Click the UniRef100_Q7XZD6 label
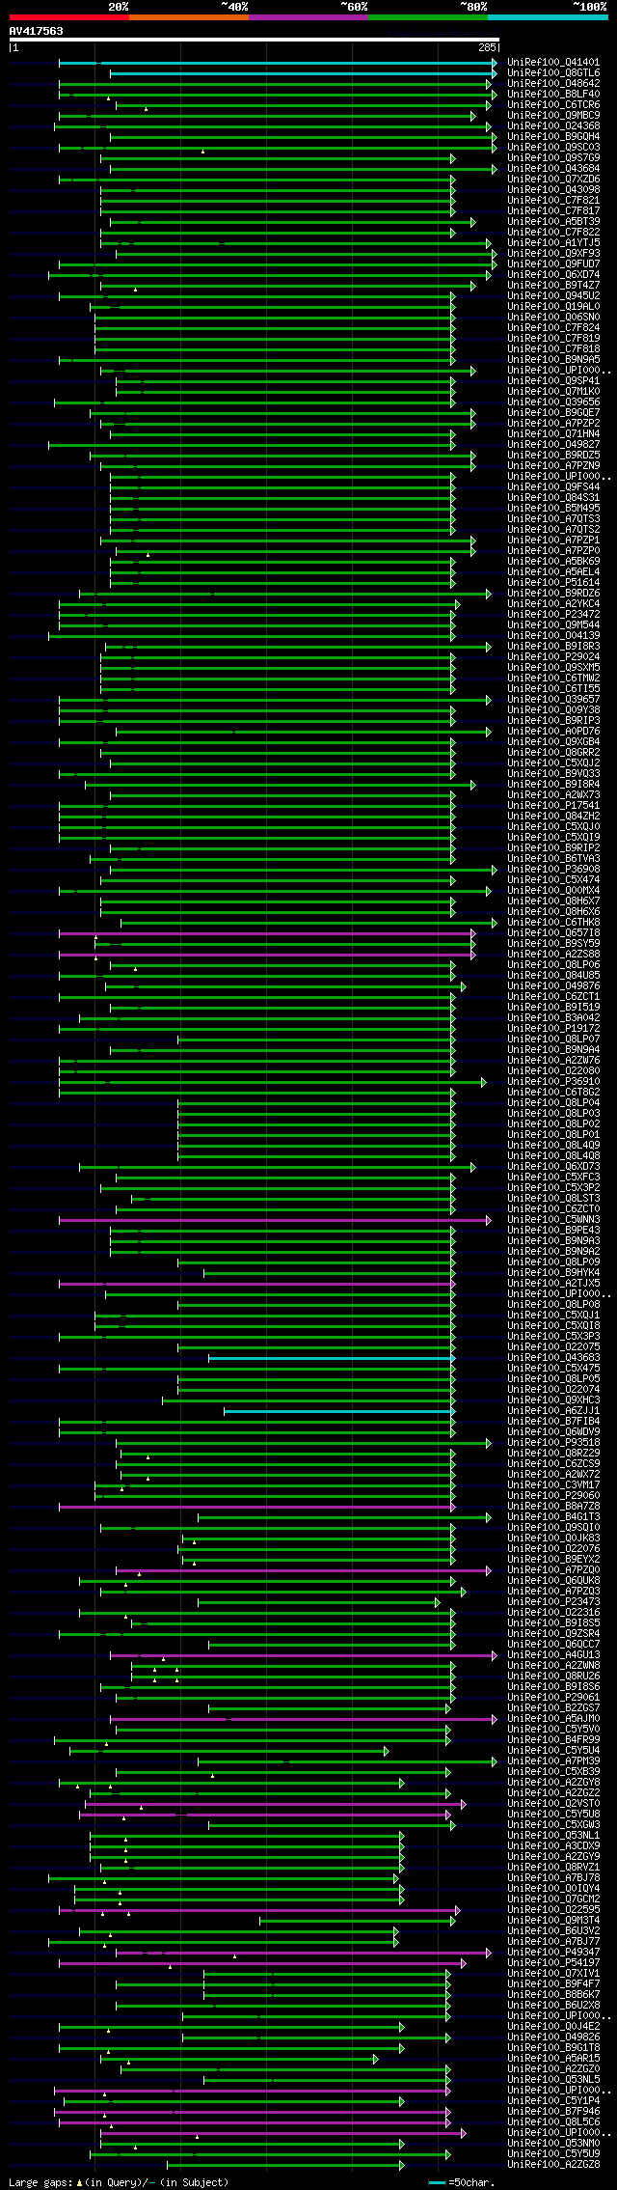This screenshot has height=2190, width=617. coord(553,180)
